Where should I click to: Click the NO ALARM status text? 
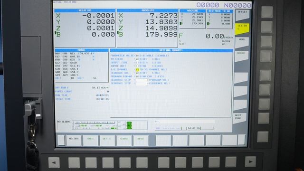click(64, 122)
